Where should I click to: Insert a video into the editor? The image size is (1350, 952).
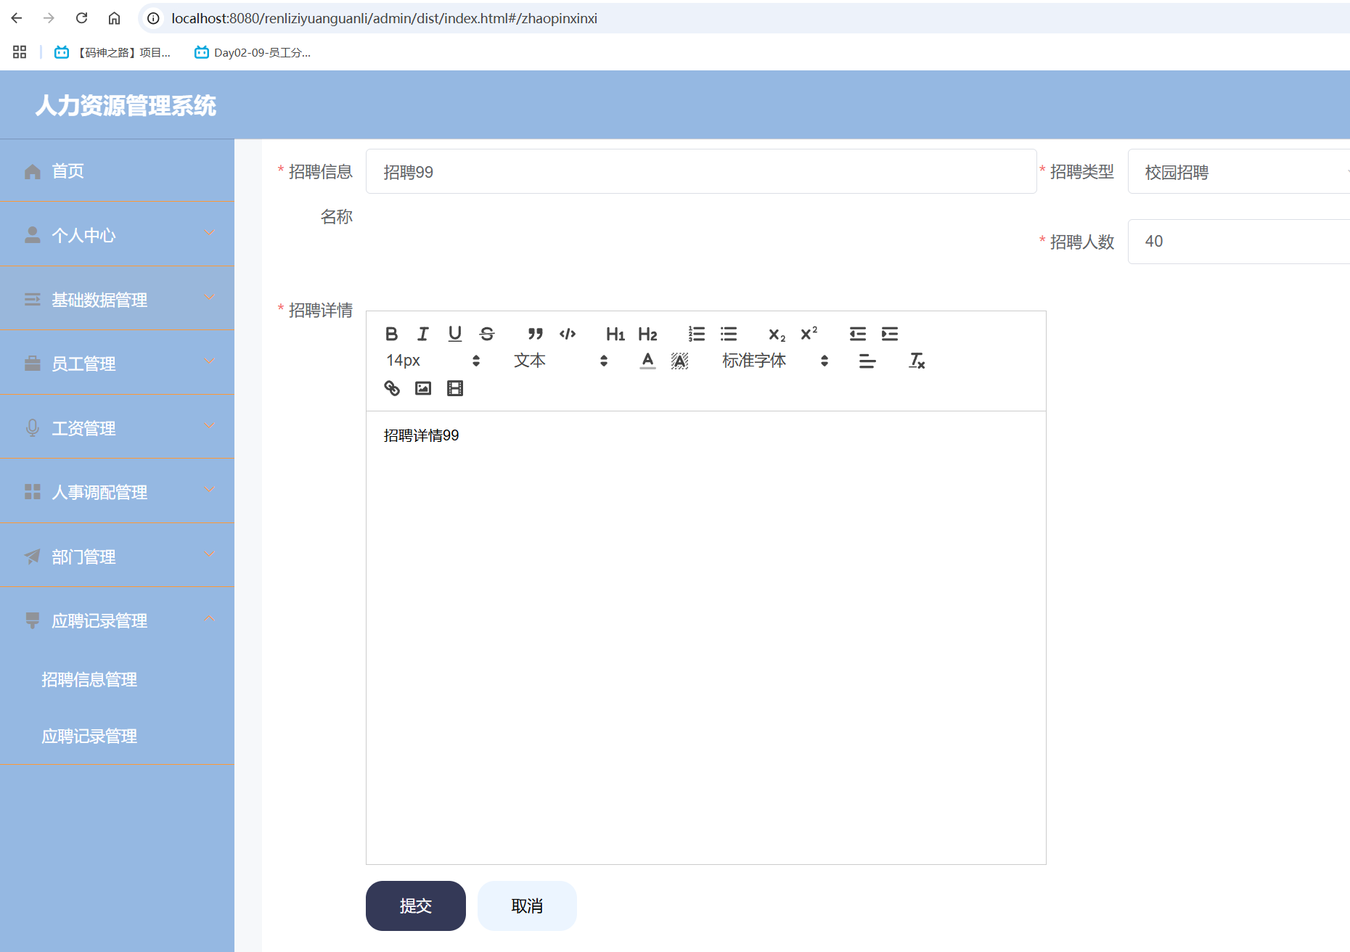click(x=455, y=388)
